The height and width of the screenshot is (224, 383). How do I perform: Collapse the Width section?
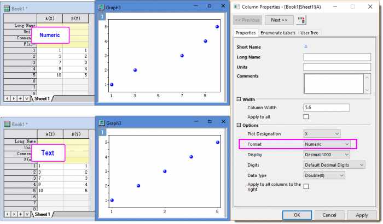[239, 99]
